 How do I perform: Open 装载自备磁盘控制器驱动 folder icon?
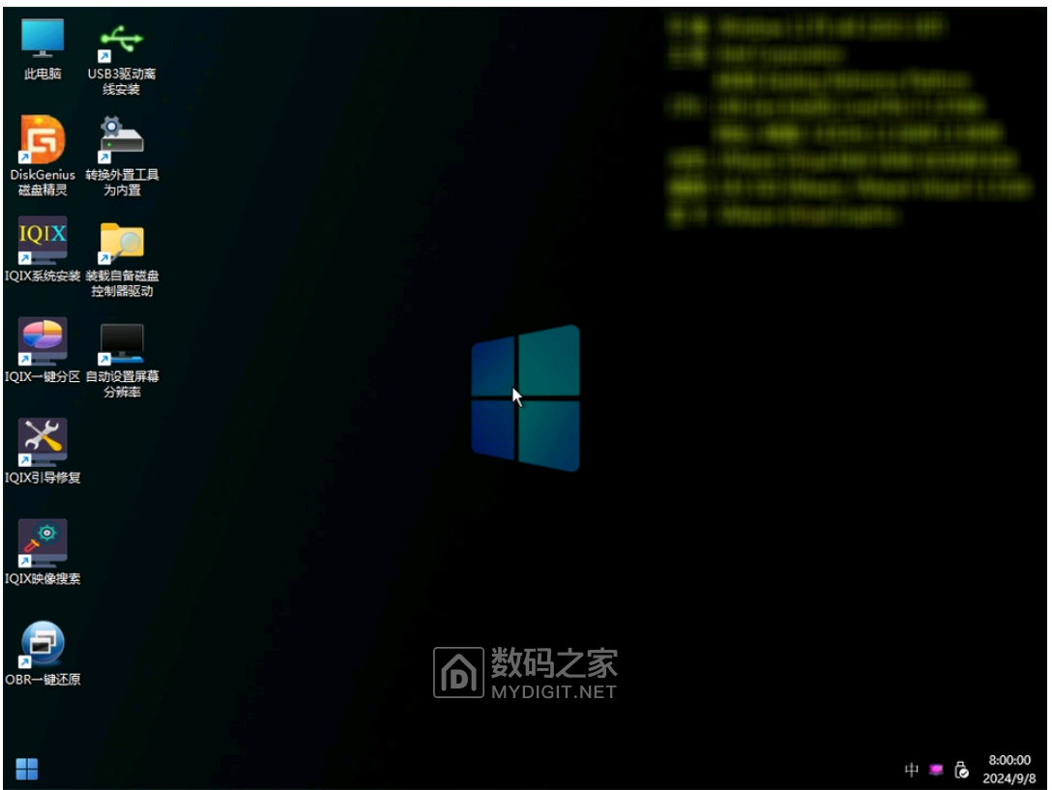pos(122,242)
